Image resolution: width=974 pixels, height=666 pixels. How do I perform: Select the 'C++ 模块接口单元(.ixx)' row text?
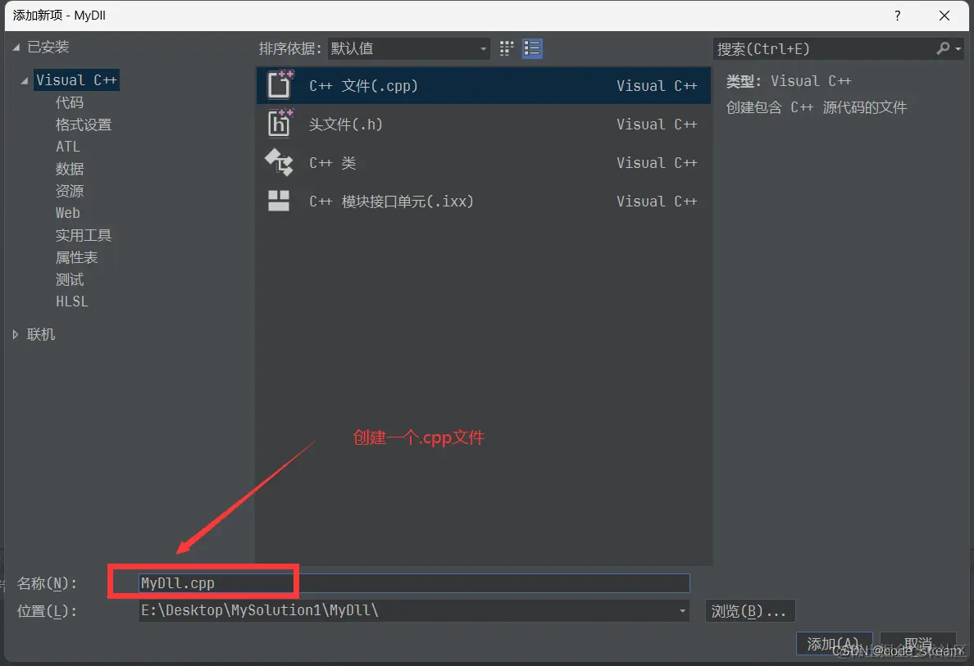(x=391, y=201)
